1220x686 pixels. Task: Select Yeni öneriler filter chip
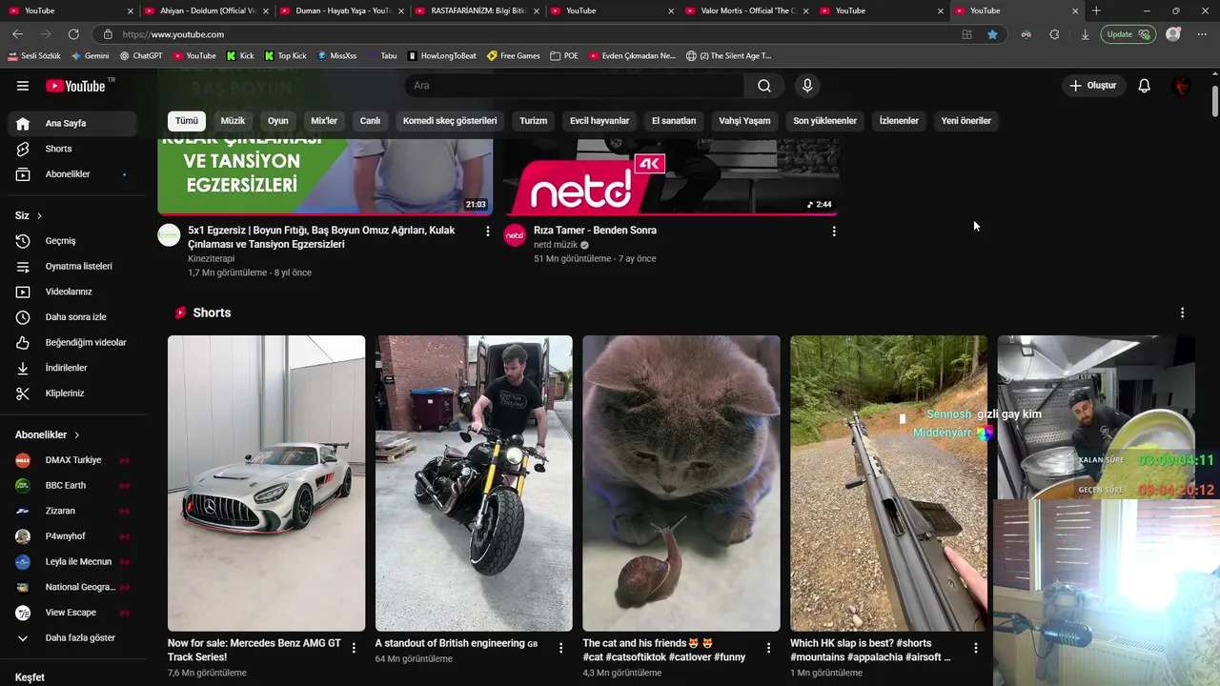click(966, 121)
